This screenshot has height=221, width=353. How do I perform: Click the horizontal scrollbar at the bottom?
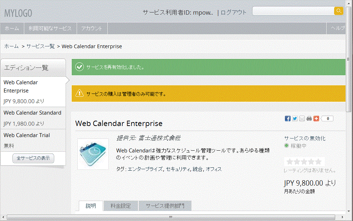click(x=171, y=217)
